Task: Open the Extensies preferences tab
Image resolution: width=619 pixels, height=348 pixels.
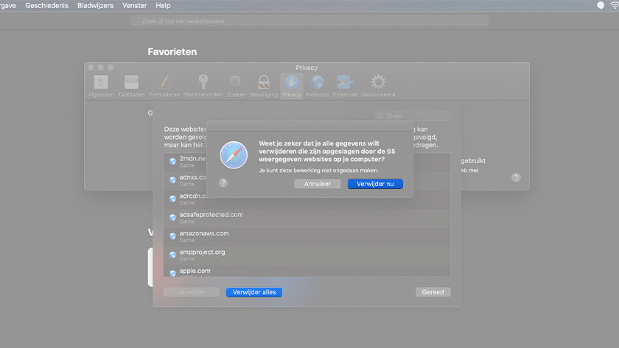Action: 345,86
